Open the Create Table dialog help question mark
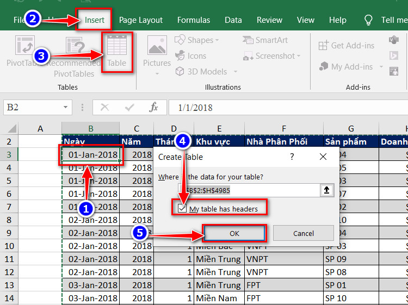 click(x=292, y=157)
